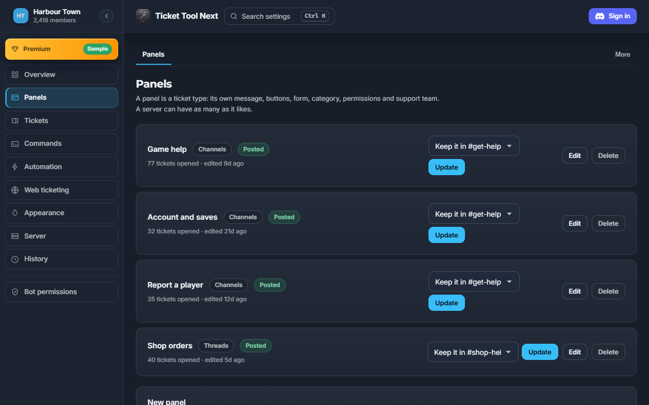Click the Discord logo on Sign in

coord(600,16)
